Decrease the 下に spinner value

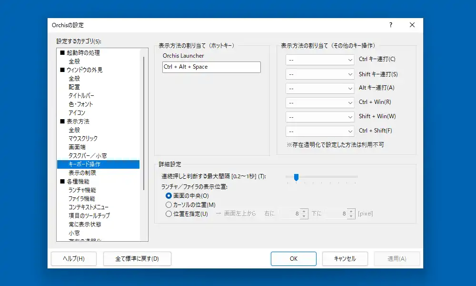point(351,216)
